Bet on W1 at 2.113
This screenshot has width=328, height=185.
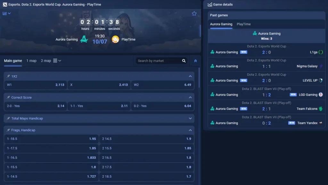[36, 85]
